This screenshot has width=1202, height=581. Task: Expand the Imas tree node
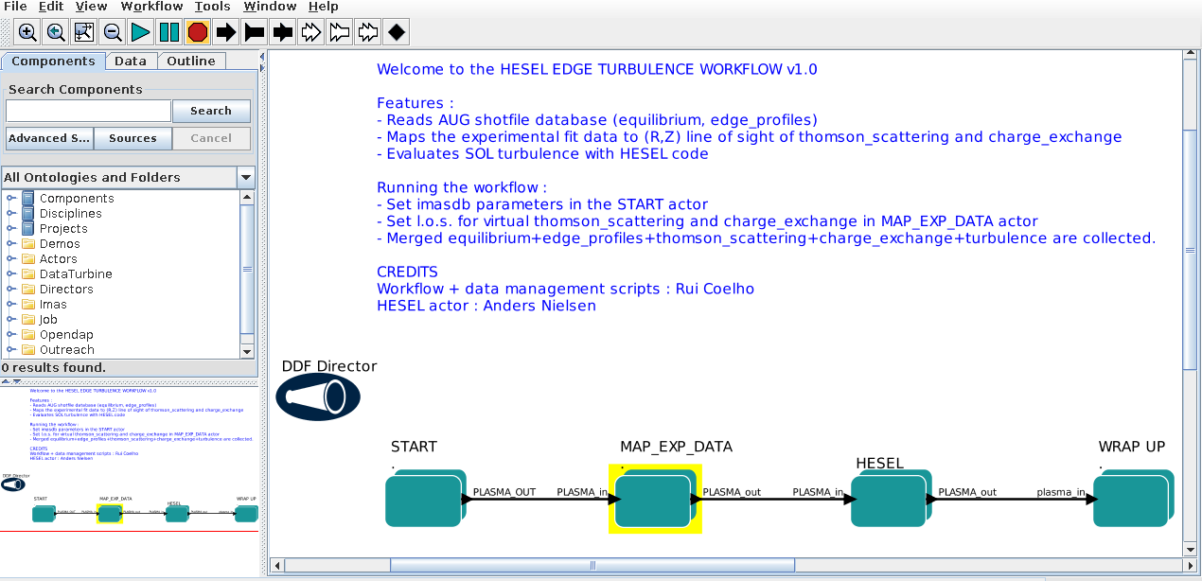[10, 305]
